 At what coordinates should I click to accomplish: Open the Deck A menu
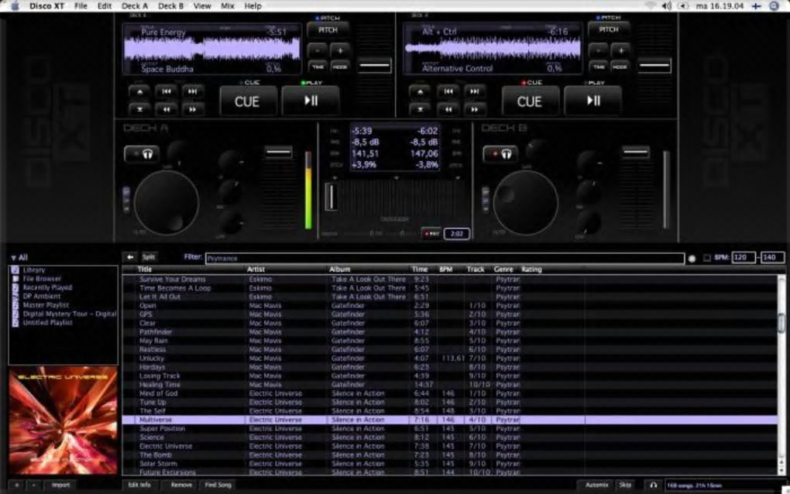point(134,6)
